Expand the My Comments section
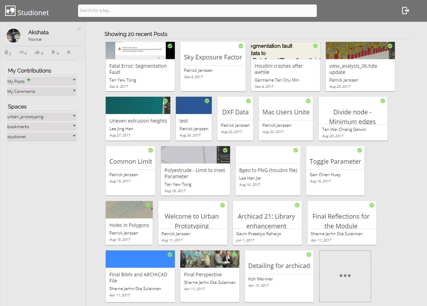 42,91
